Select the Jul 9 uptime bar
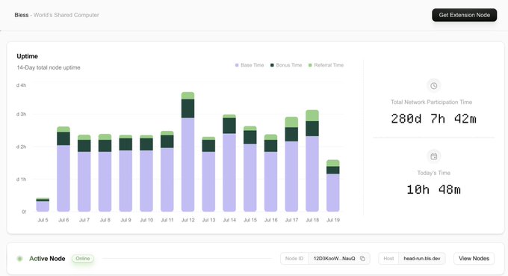The width and height of the screenshot is (508, 276). [126, 174]
